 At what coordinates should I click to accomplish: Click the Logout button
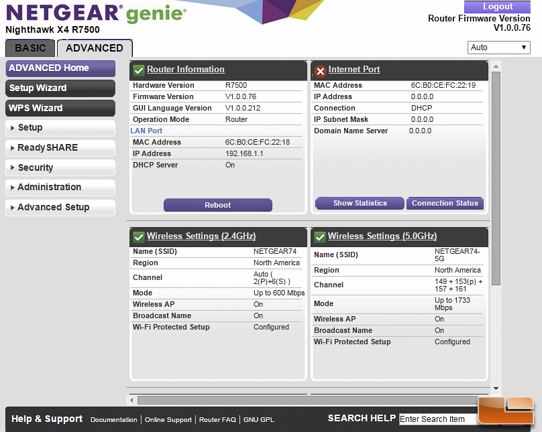tap(498, 7)
